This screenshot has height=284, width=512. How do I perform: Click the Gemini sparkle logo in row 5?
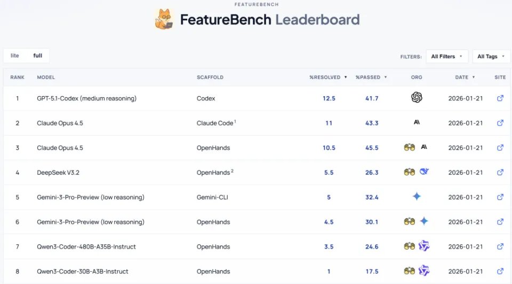click(x=417, y=196)
